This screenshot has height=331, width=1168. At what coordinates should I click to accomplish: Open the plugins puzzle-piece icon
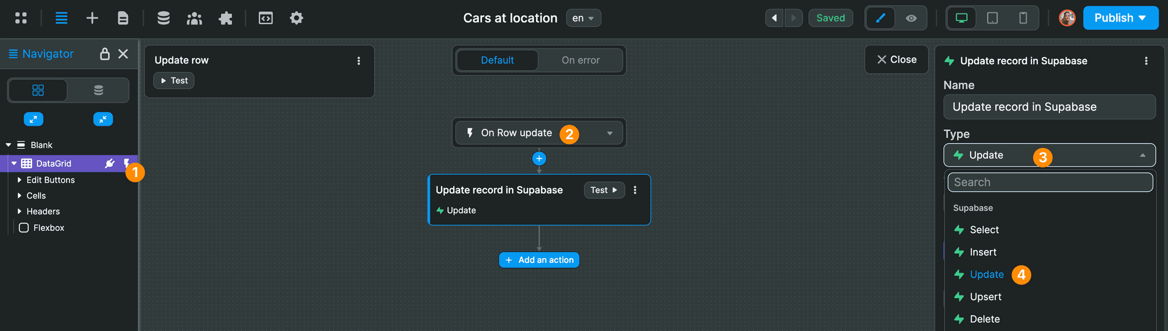click(x=225, y=18)
